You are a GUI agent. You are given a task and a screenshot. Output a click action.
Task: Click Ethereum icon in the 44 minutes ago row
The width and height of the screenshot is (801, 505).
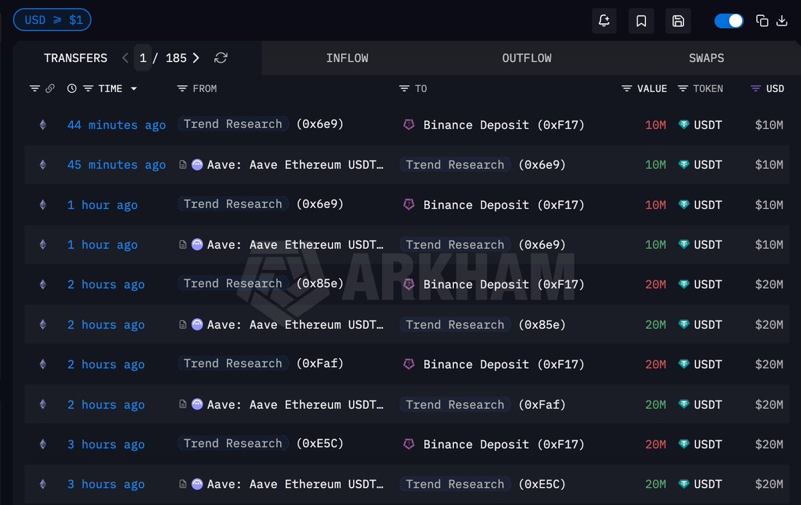pos(43,125)
